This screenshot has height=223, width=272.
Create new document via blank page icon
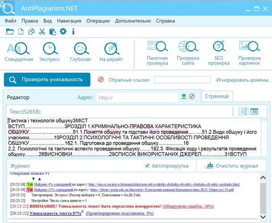tap(21, 32)
